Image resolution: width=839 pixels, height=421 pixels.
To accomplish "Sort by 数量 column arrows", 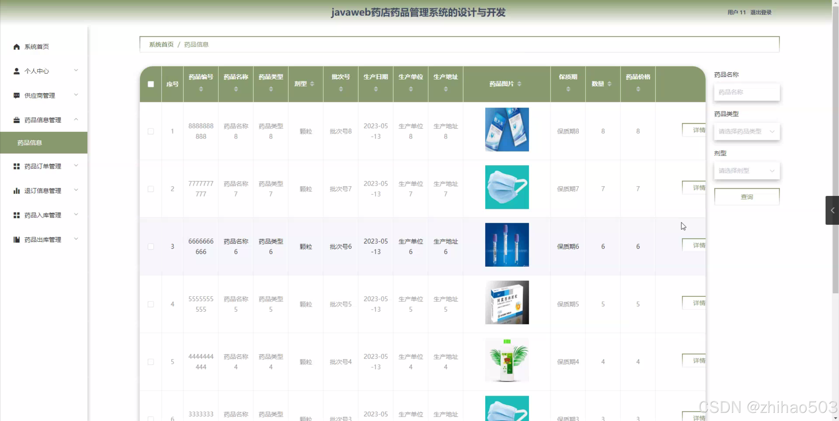I will pos(609,84).
